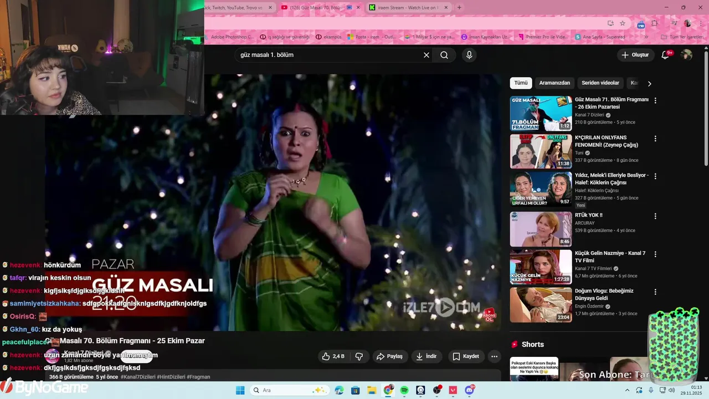Screen dimensions: 709x399
Task: Click the Kanal 7 Dizileri channel under first suggestion
Action: (x=588, y=115)
